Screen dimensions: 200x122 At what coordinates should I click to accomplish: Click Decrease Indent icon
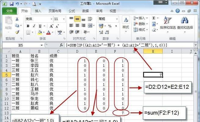[71, 32]
